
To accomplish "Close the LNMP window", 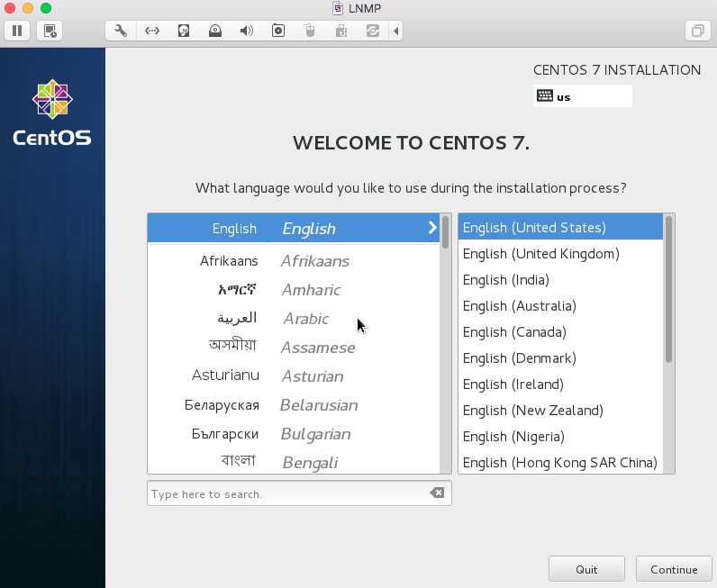I will pyautogui.click(x=10, y=8).
